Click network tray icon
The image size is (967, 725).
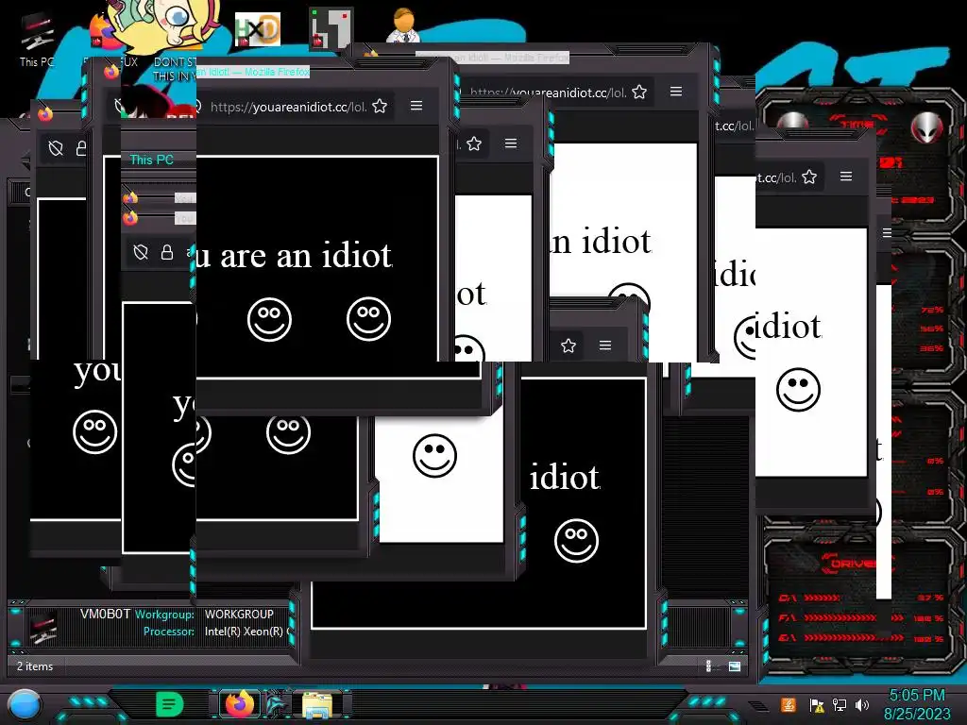coord(840,704)
